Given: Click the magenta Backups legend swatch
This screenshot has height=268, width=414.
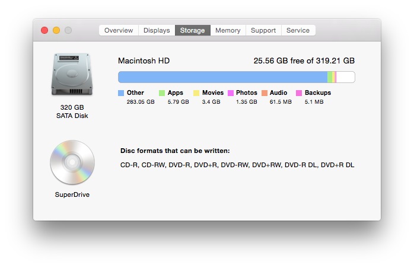Looking at the screenshot, I should pyautogui.click(x=299, y=93).
